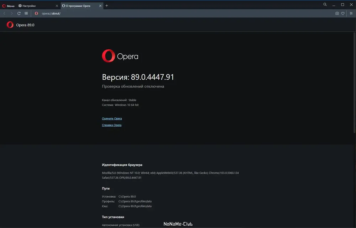Click the Opera icon in address bar
The height and width of the screenshot is (228, 356).
[36, 14]
